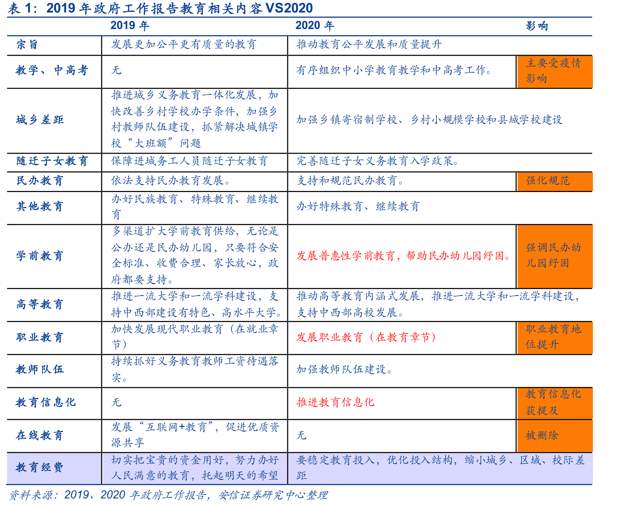Screen dimensions: 624x505
Task: Click the '教师队伍' row label
Action: click(x=40, y=369)
